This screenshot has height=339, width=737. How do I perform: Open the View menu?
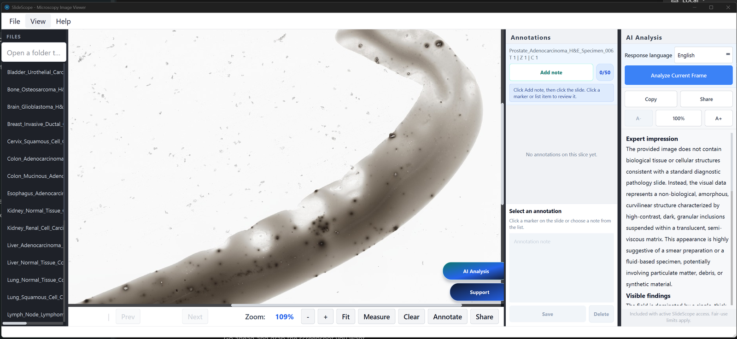click(38, 21)
